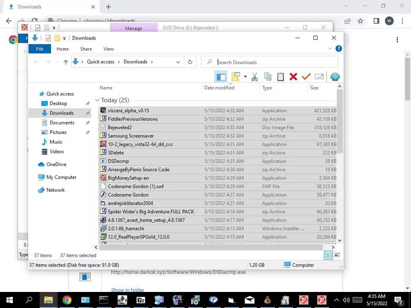Click the orange checkmark Properties icon
The width and height of the screenshot is (411, 308).
[306, 77]
